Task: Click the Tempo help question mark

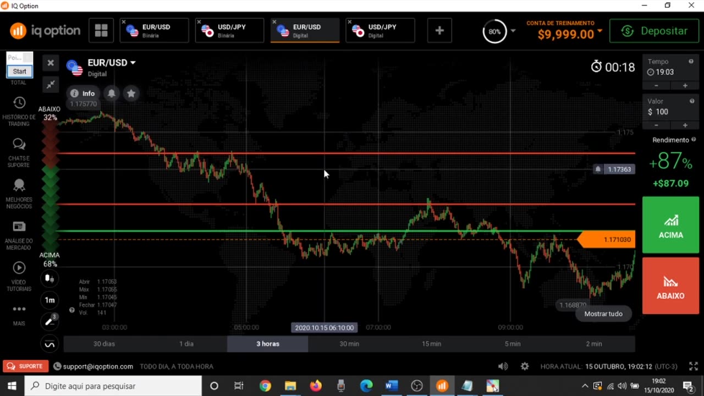Action: point(691,62)
